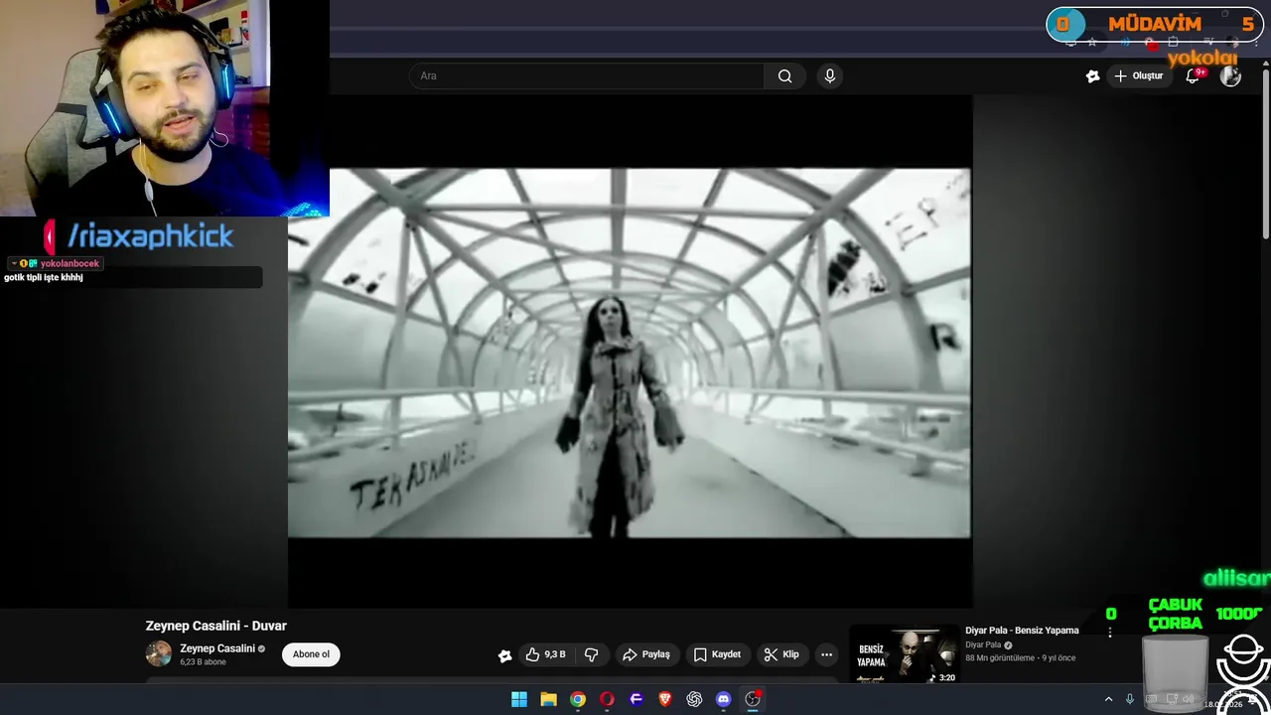Click the 6,23 B abone subscriber count
Screen dimensions: 1271x715
pos(203,662)
